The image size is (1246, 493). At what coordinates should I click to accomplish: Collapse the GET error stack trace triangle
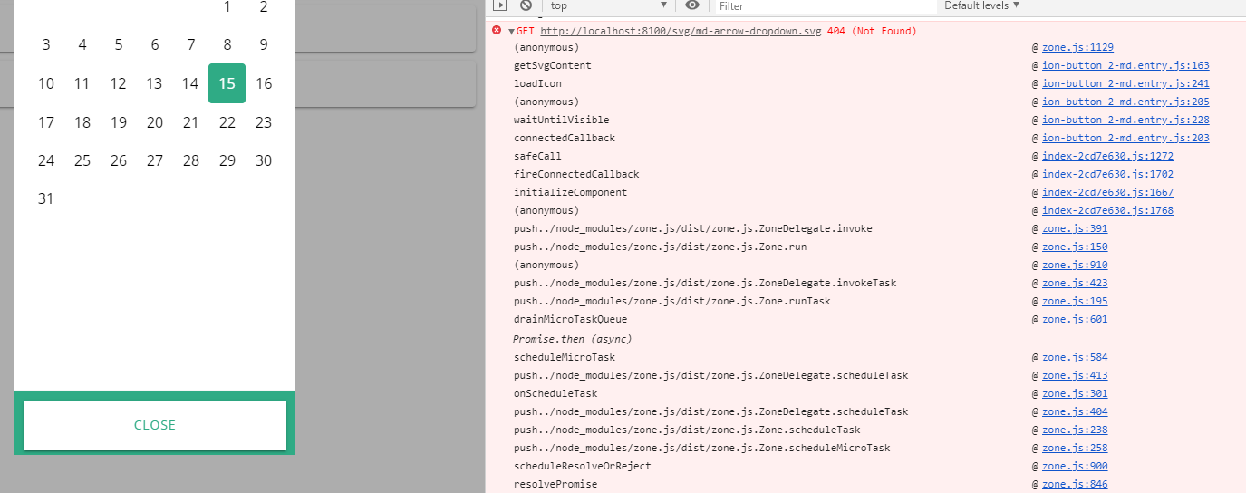(x=511, y=31)
